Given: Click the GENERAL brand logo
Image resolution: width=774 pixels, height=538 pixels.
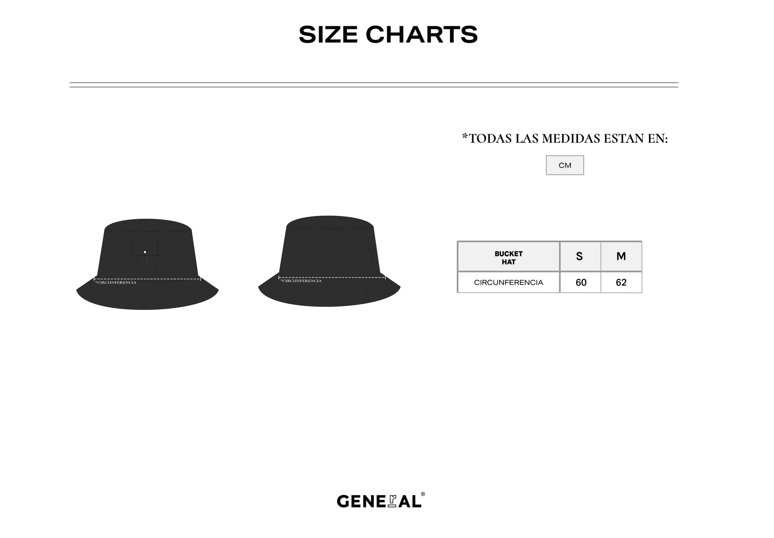Looking at the screenshot, I should [x=379, y=501].
